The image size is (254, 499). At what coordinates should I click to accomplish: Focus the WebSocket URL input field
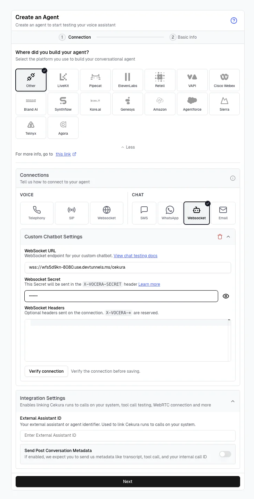click(128, 268)
